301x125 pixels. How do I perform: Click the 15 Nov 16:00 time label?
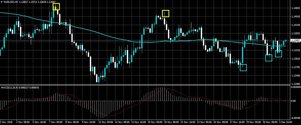pos(138,122)
